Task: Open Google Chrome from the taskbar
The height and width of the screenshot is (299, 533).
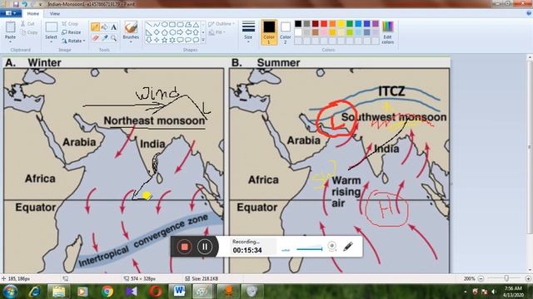Action: tap(107, 292)
